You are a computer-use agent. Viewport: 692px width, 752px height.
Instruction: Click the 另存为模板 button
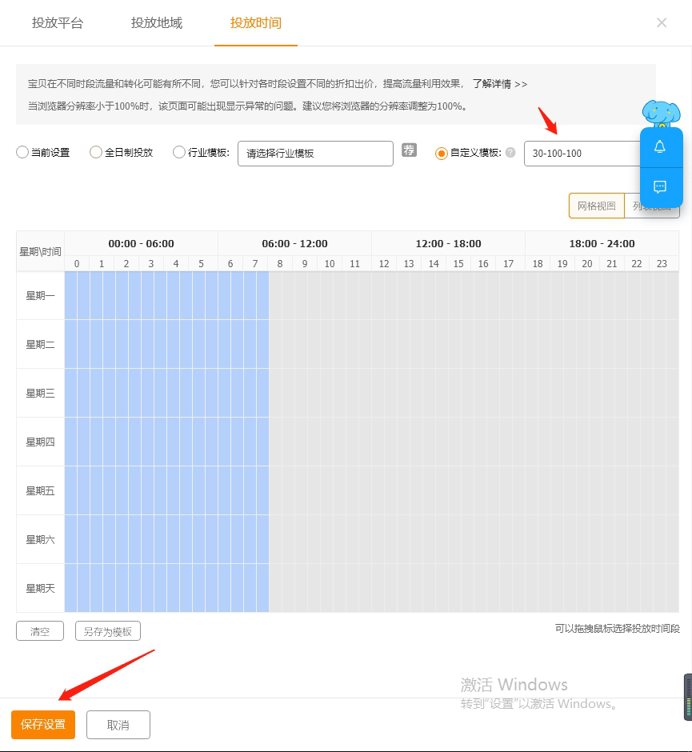(x=108, y=631)
